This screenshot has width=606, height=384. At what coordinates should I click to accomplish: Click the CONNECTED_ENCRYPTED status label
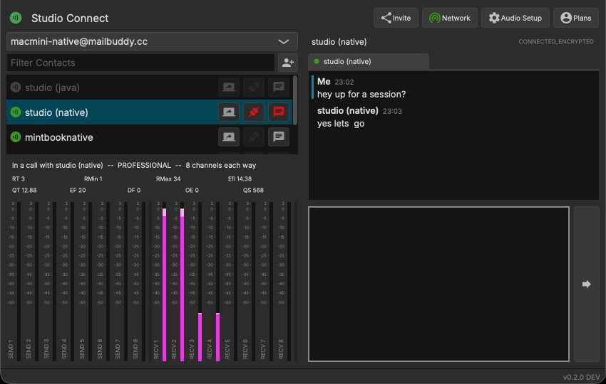pos(556,42)
